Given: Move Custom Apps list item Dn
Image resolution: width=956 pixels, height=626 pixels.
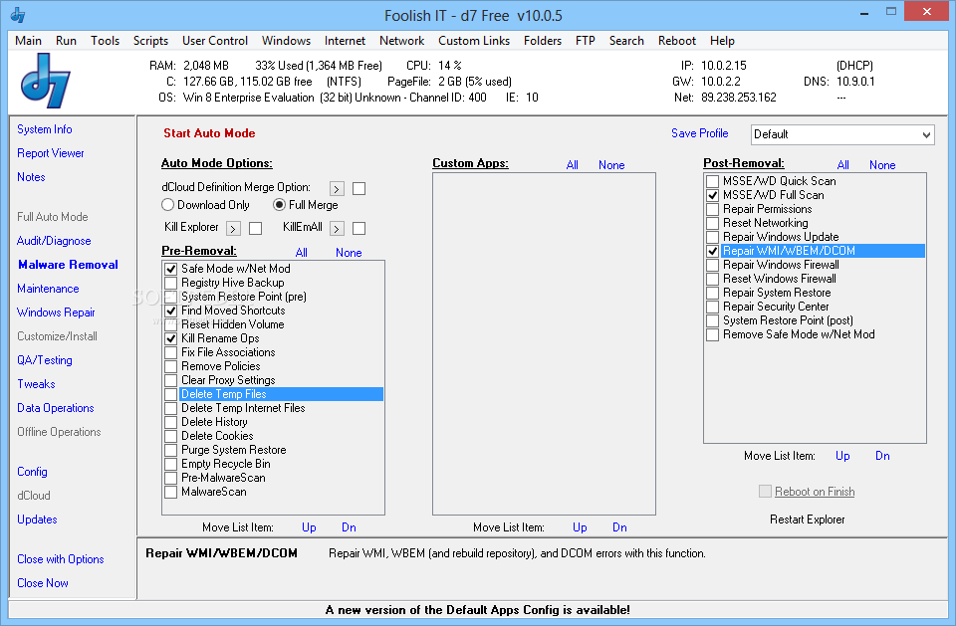Looking at the screenshot, I should click(619, 527).
